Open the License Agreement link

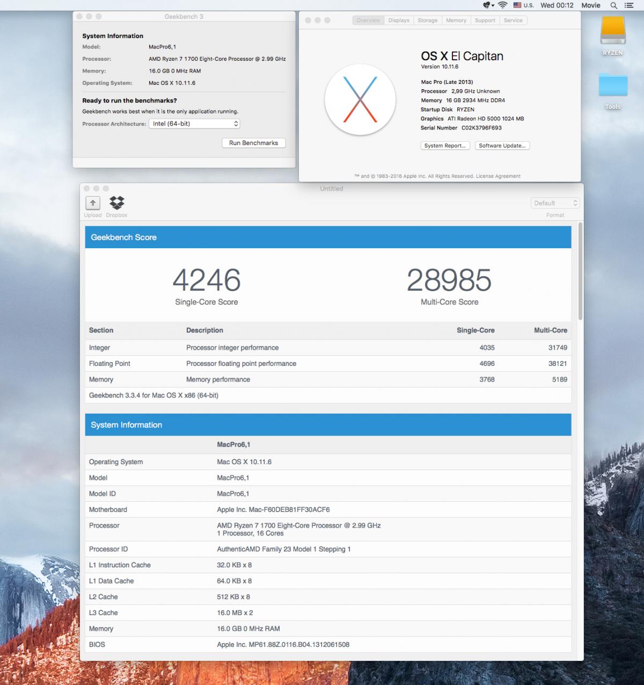point(499,176)
